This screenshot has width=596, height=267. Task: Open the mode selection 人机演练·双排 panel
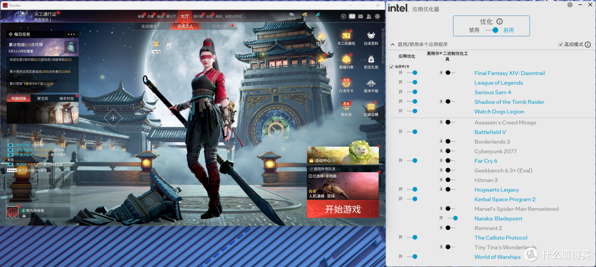coord(343,186)
